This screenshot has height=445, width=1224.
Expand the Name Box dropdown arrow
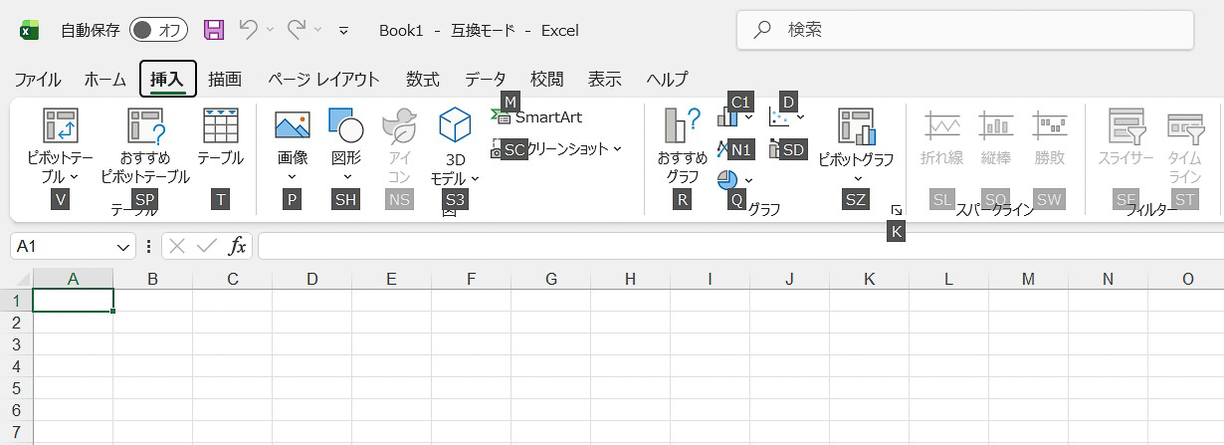(123, 246)
